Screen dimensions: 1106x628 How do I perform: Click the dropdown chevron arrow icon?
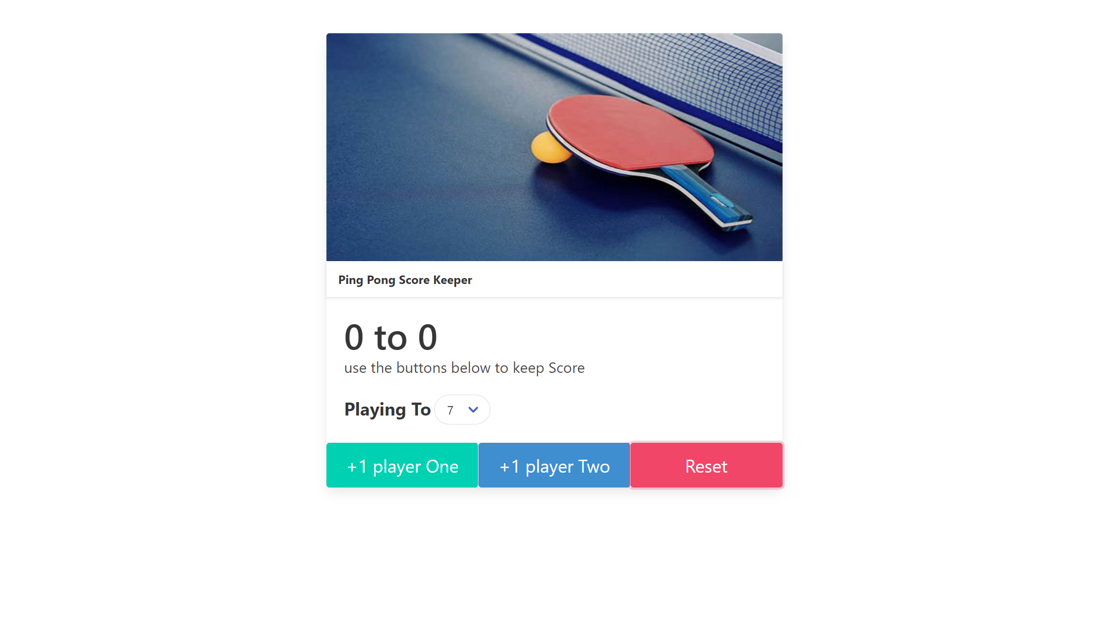tap(473, 410)
